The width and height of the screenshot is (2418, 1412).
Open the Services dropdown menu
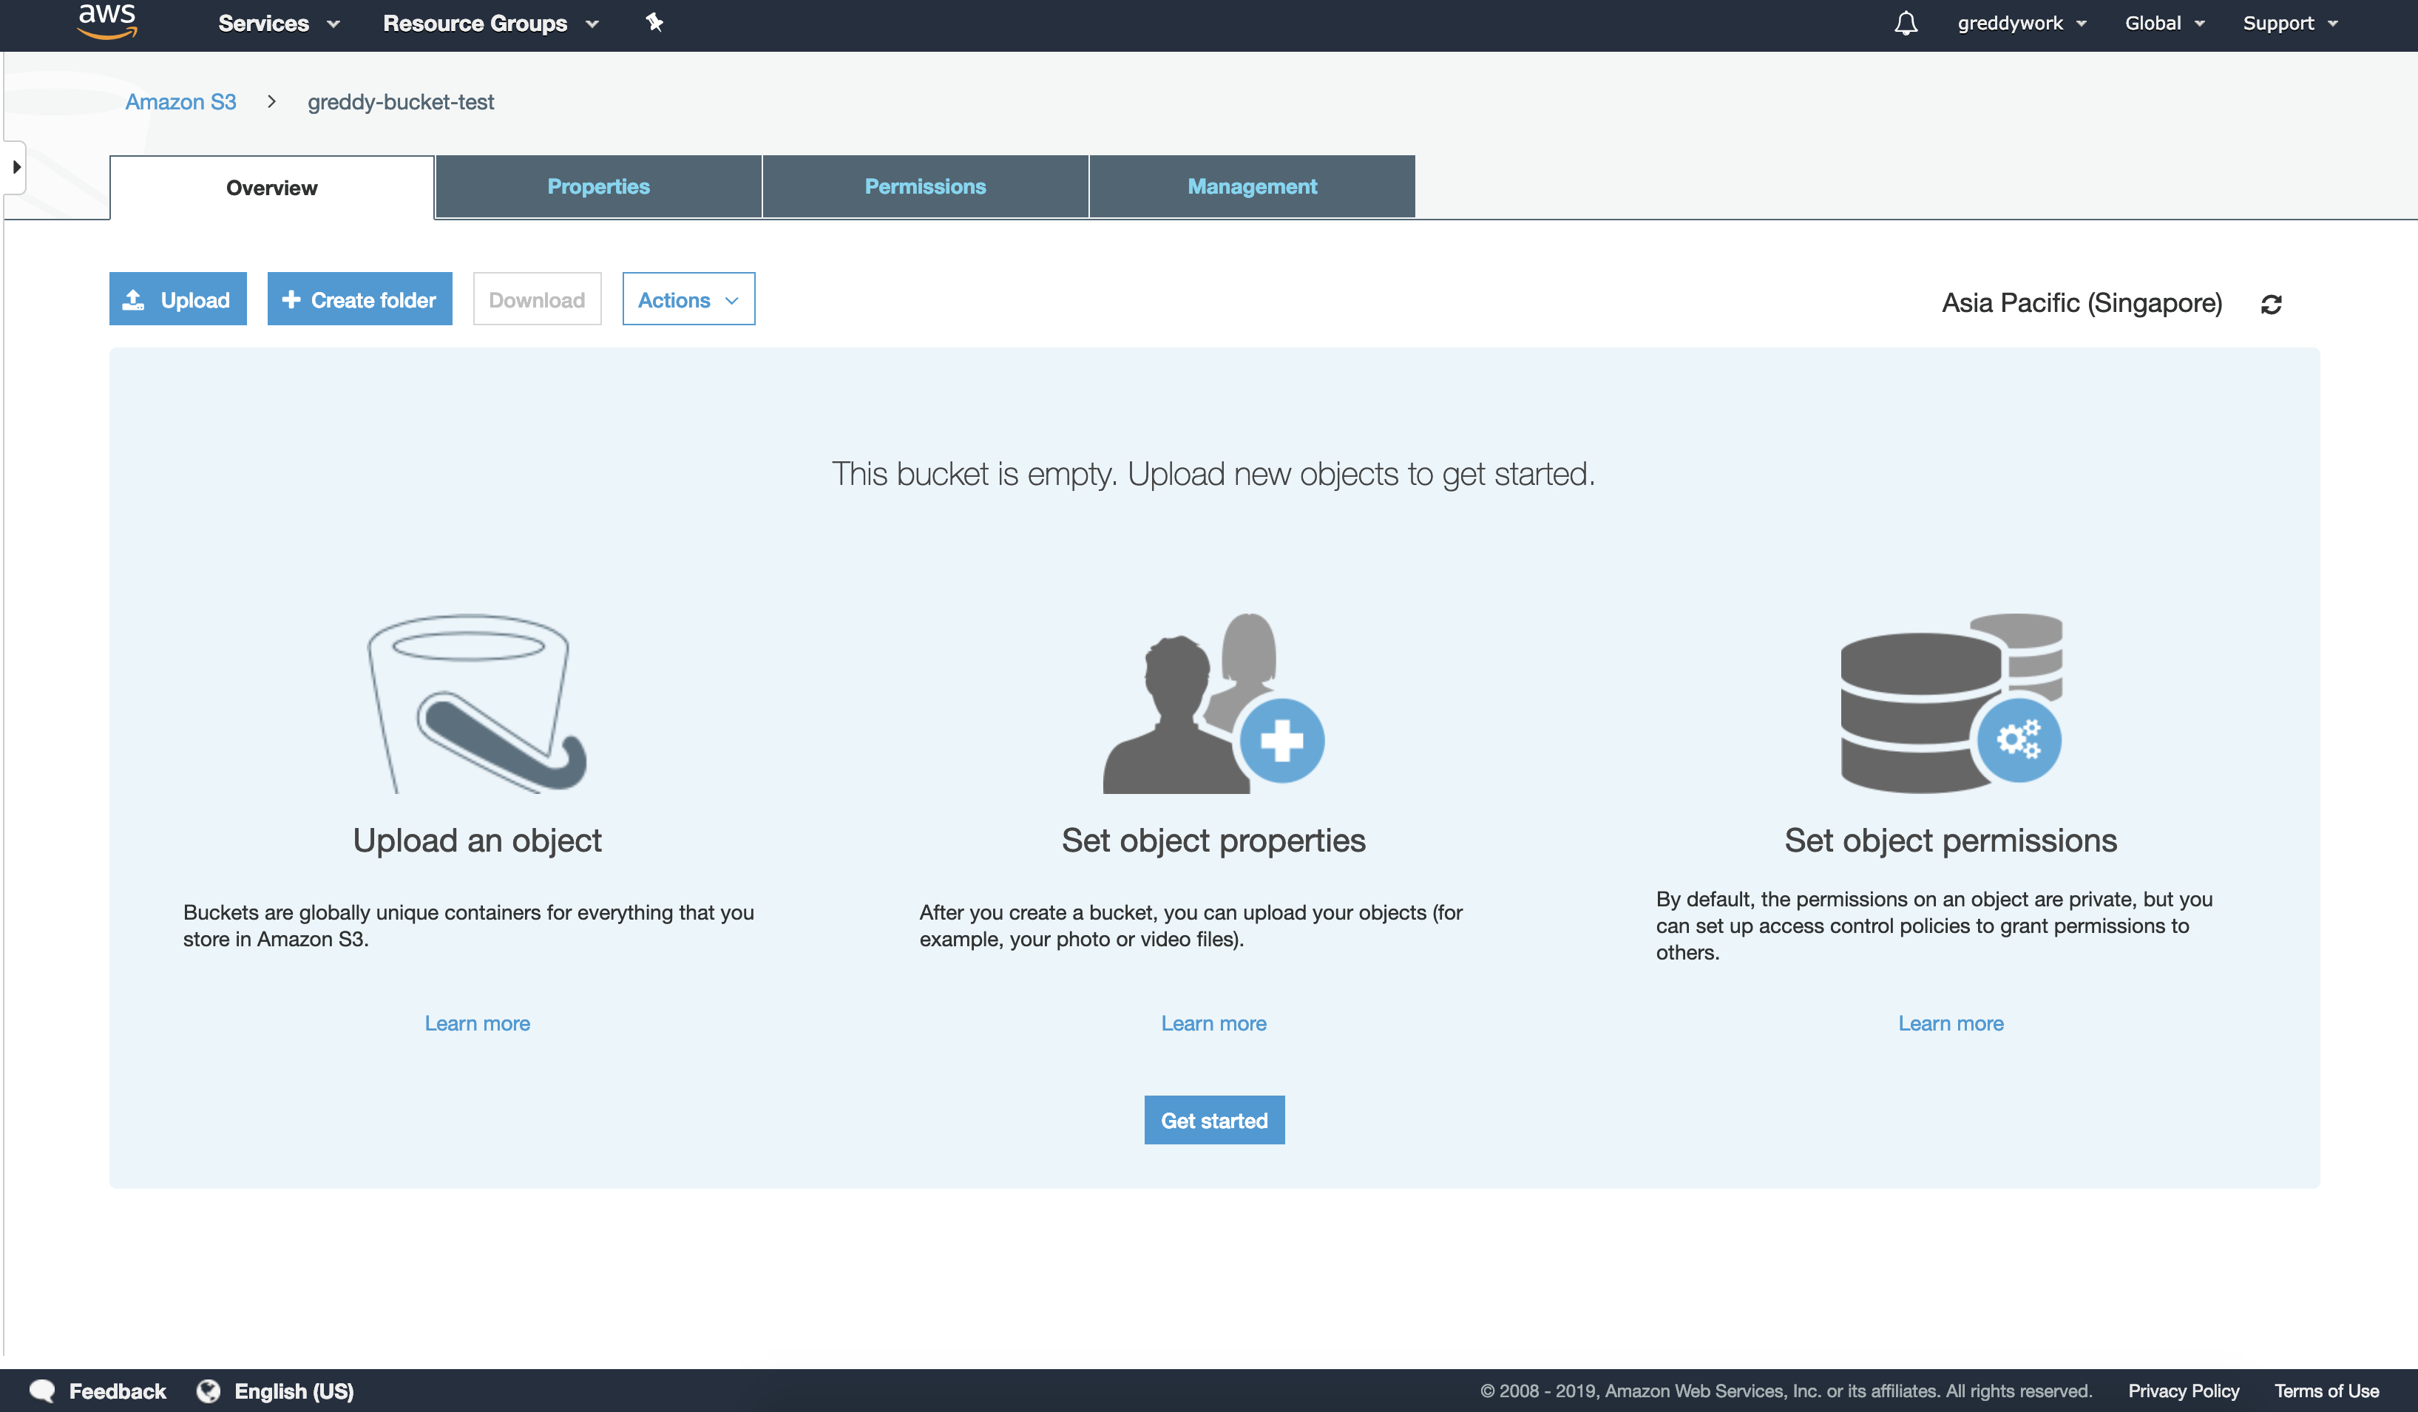click(278, 23)
